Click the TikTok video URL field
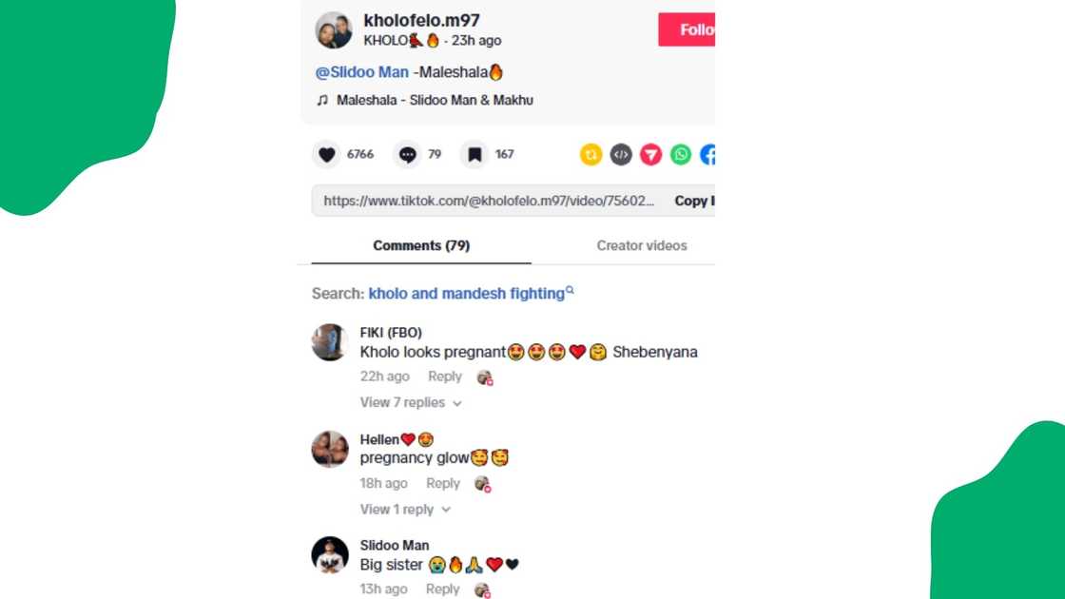 pyautogui.click(x=489, y=201)
